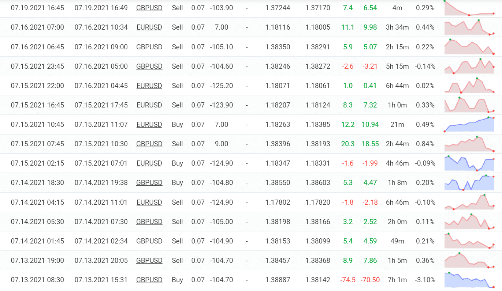Click duration cell 1h 8m
The height and width of the screenshot is (291, 502).
(x=397, y=182)
